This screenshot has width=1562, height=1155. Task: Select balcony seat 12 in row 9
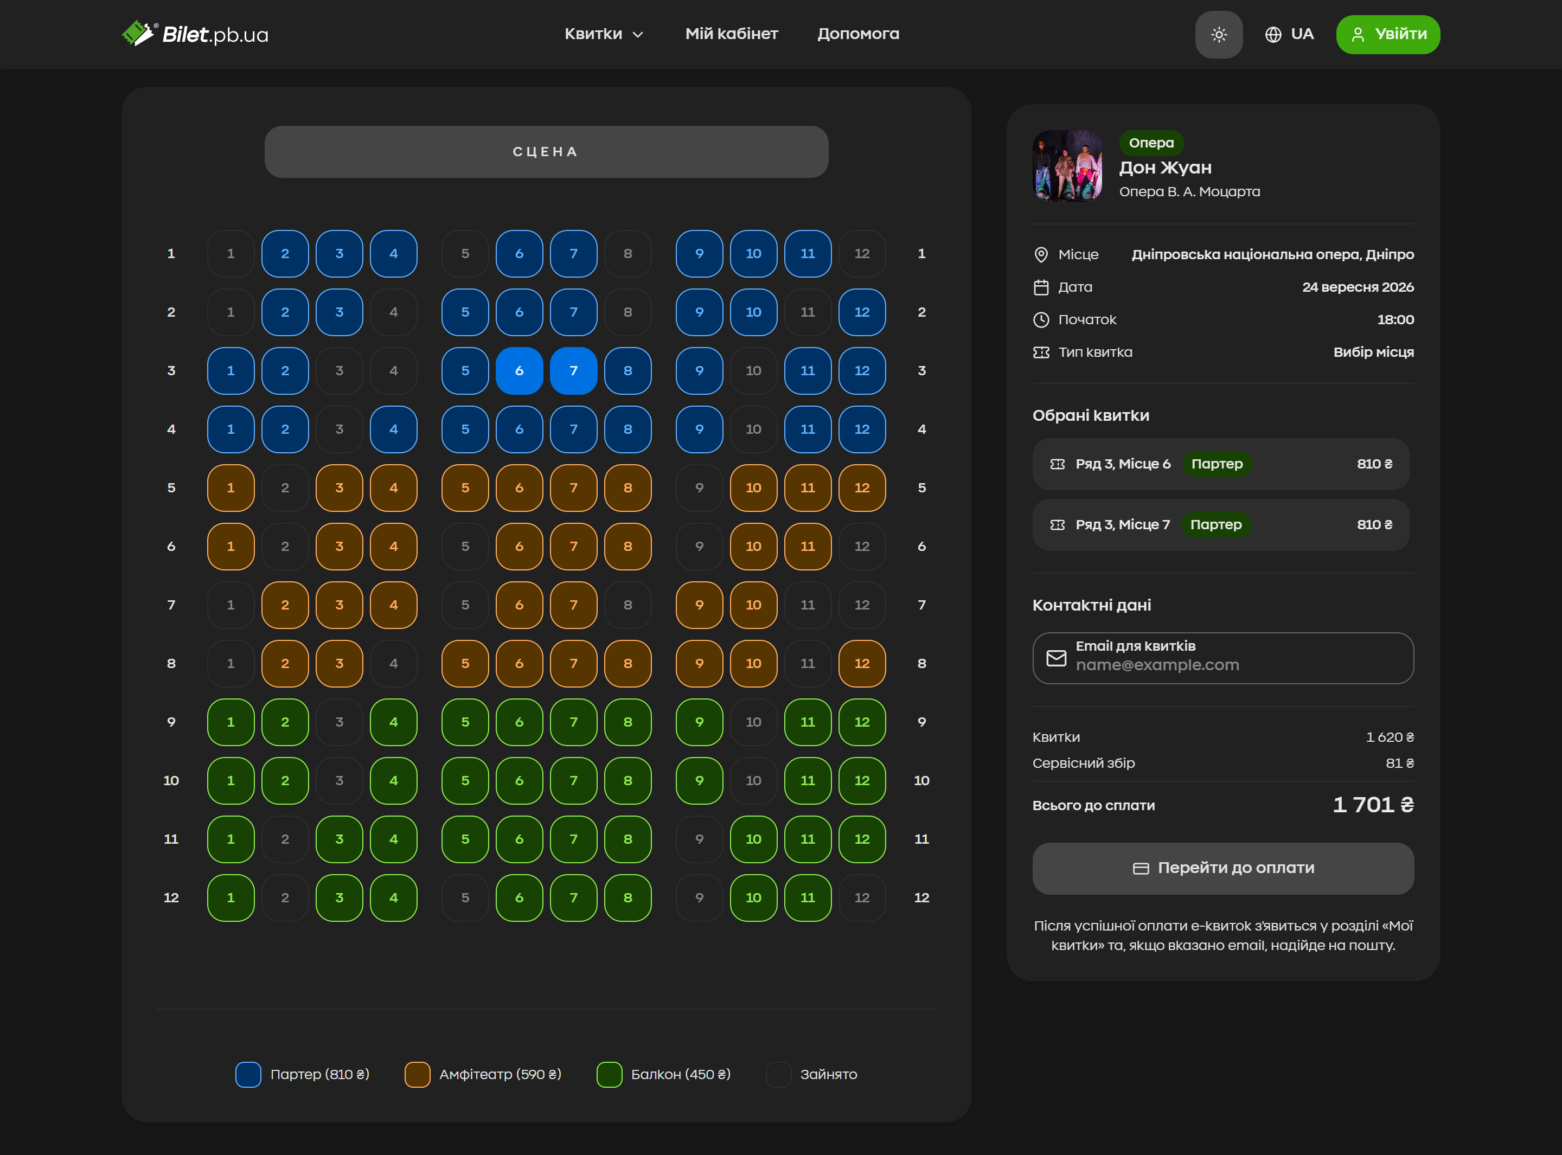coord(861,722)
